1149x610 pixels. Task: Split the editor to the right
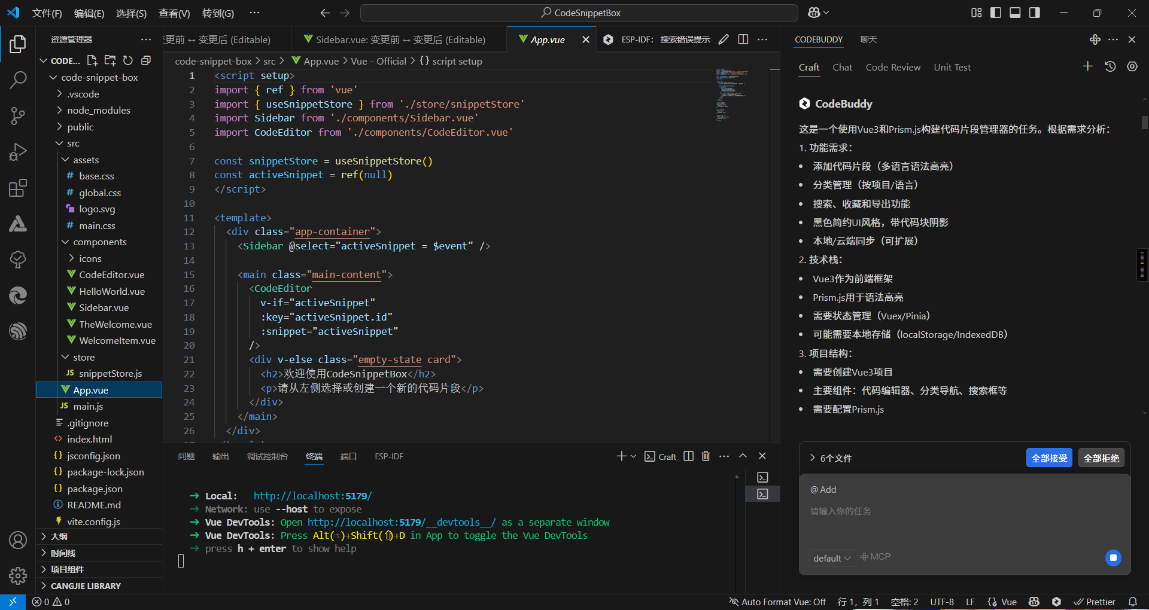click(743, 39)
